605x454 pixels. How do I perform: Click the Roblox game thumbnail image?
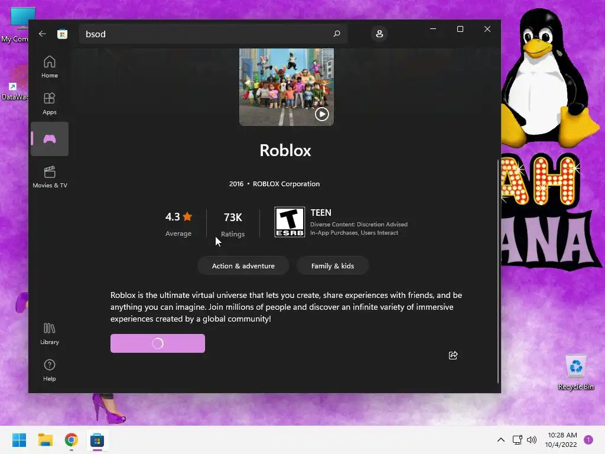287,86
